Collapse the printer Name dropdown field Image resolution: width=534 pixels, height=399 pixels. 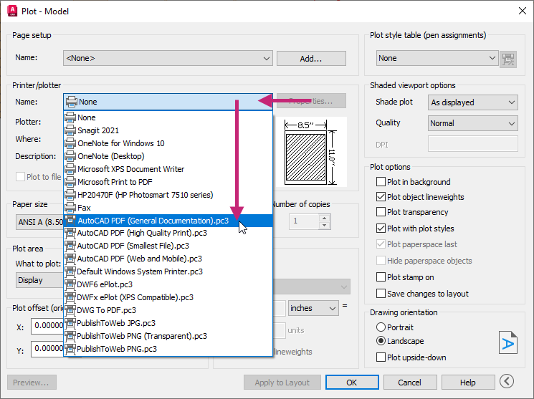168,102
